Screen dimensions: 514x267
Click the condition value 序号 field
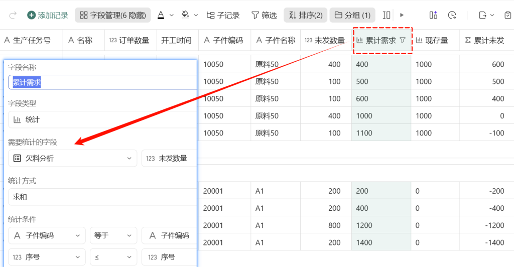pos(169,257)
